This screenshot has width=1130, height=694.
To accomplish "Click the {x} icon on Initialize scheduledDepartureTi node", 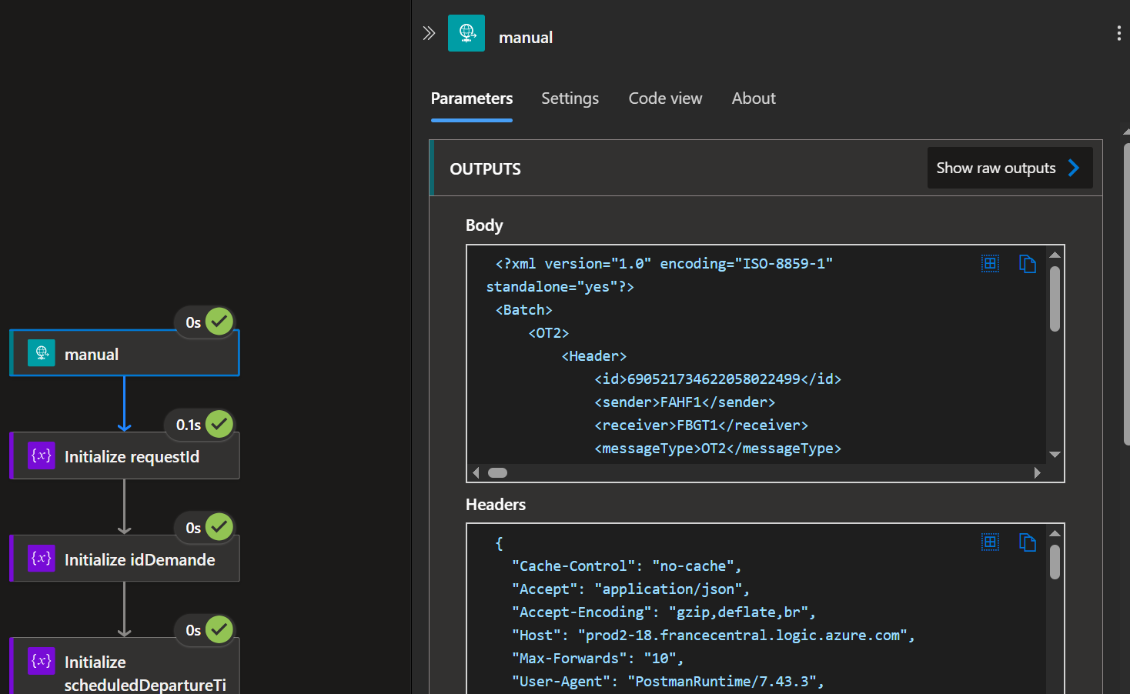I will coord(40,661).
